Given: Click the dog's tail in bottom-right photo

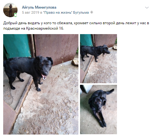Looking at the screenshot, I should 110,92.
